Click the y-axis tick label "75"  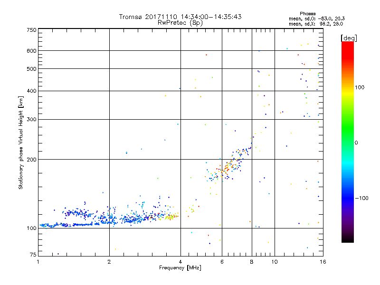point(33,255)
